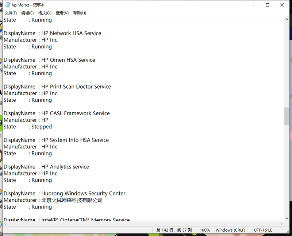Click the line and column indicator in status bar
This screenshot has height=236, width=292.
pos(174,230)
